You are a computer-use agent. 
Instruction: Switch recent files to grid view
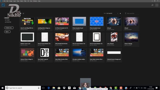point(20,13)
